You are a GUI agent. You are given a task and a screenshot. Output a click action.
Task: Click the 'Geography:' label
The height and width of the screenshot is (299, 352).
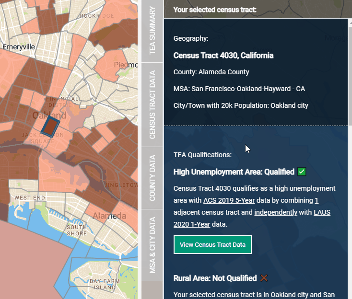(x=191, y=38)
